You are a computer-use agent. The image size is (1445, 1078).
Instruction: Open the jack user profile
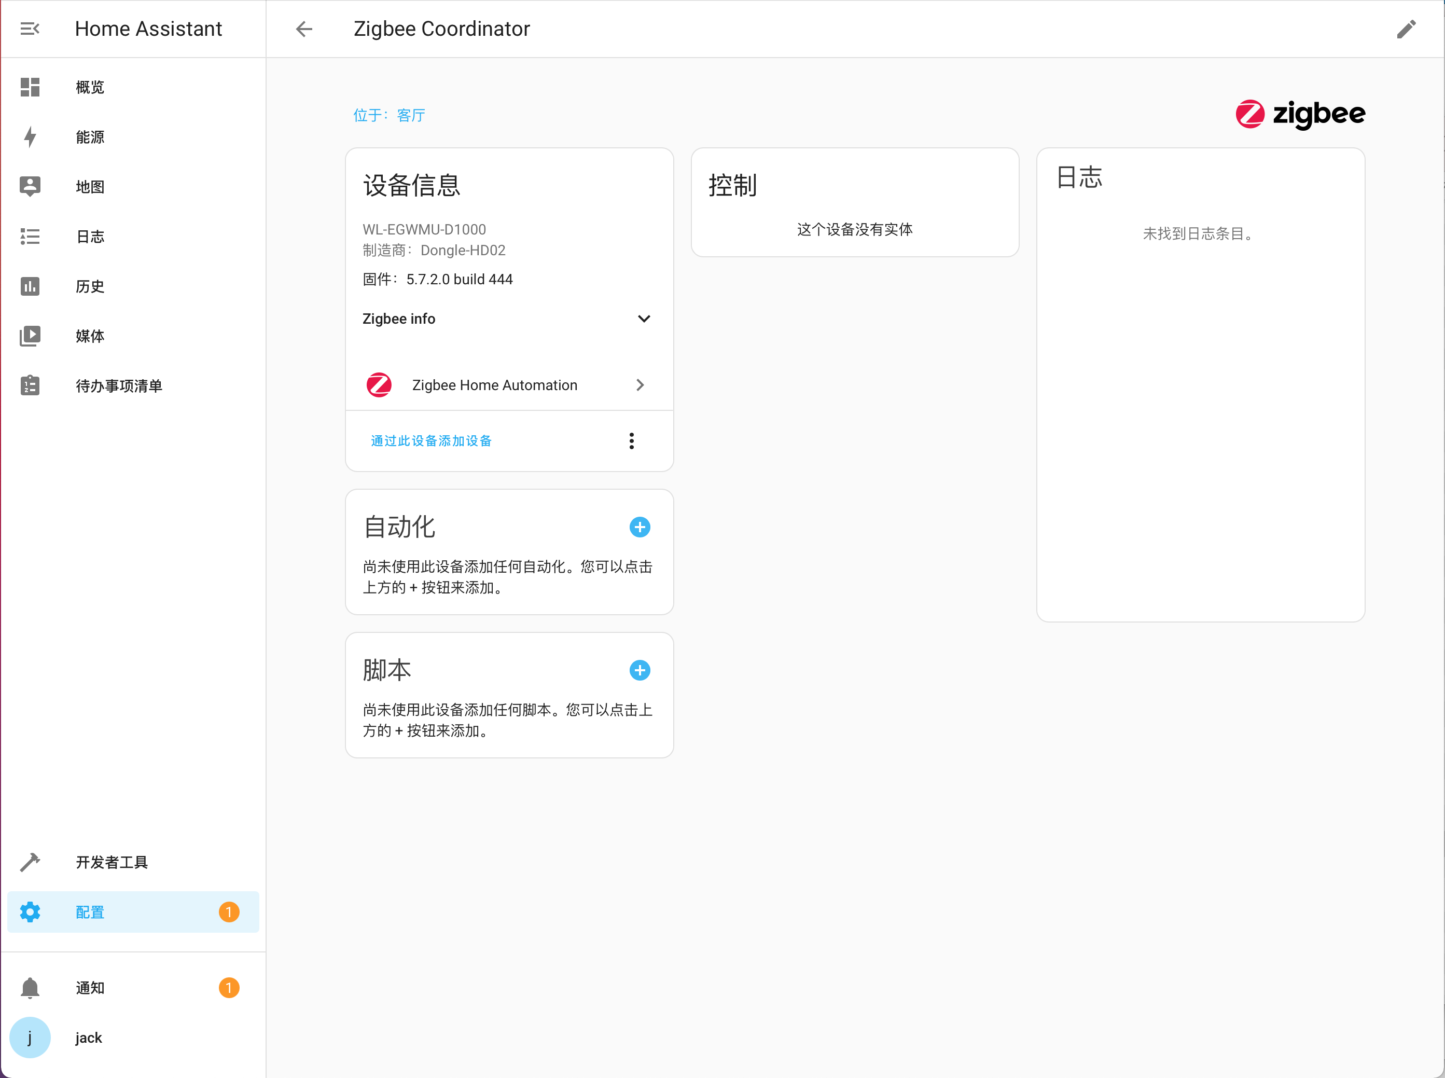89,1038
